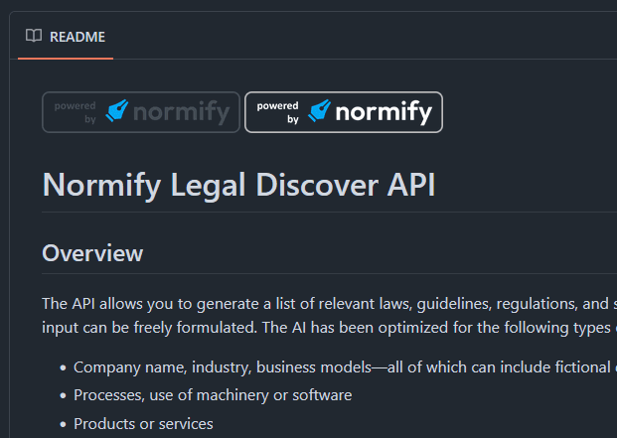This screenshot has width=617, height=438.
Task: Click the paragraph line starting 'The API allows you'
Action: (329, 304)
